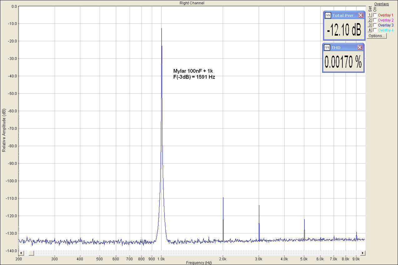Click the 5.0k frequency axis tick label
This screenshot has height=265, width=398.
click(x=304, y=259)
